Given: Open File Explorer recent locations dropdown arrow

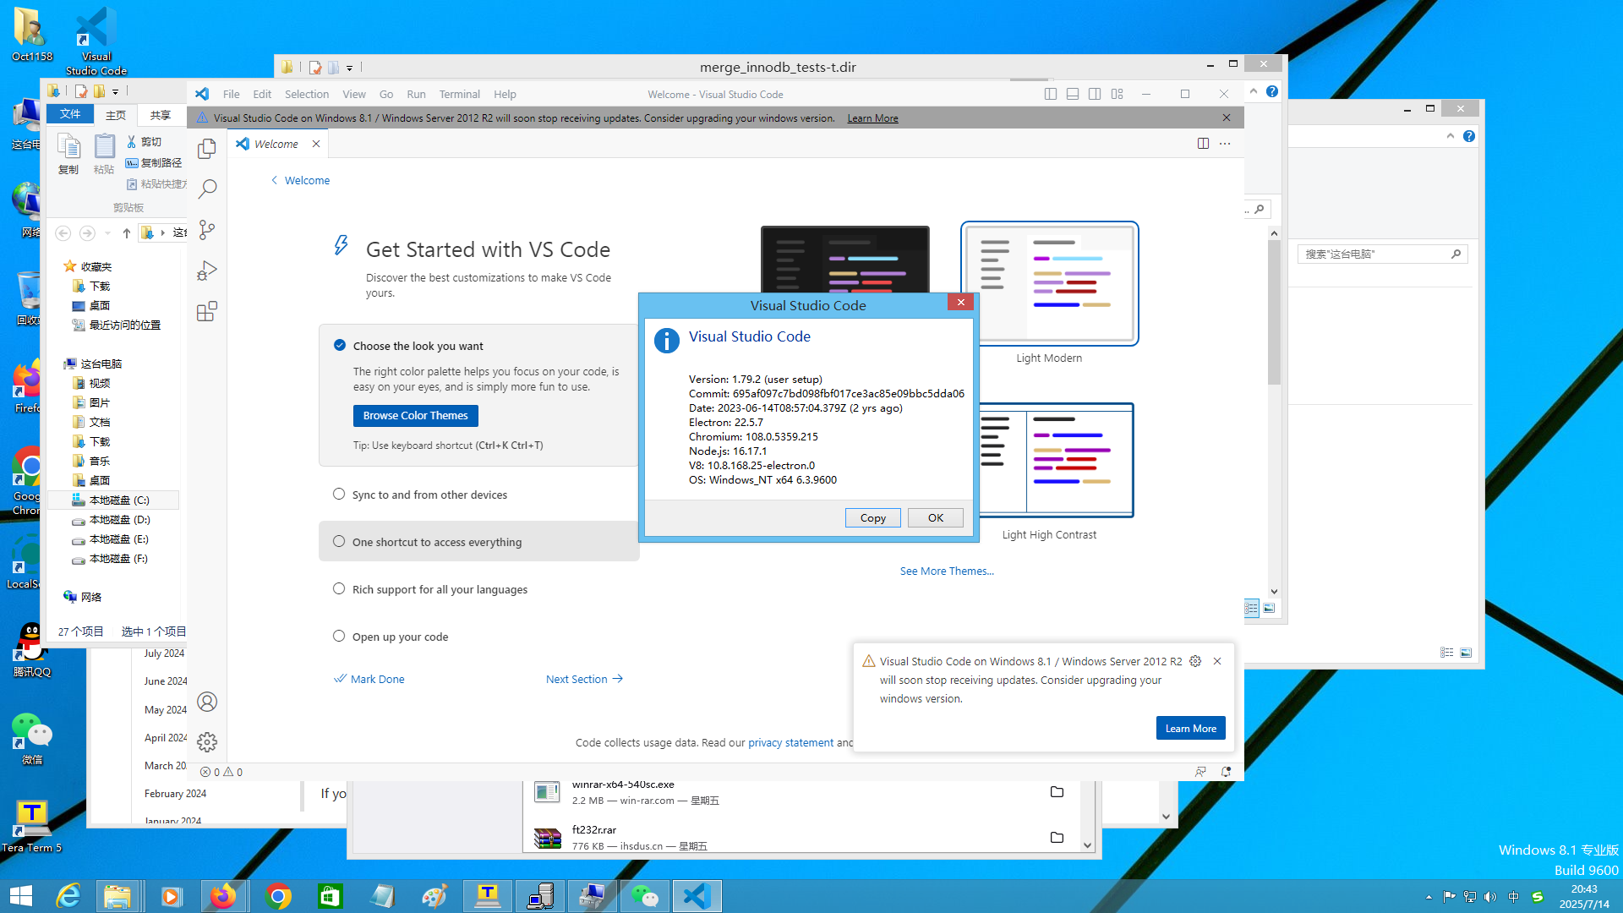Looking at the screenshot, I should coord(107,233).
